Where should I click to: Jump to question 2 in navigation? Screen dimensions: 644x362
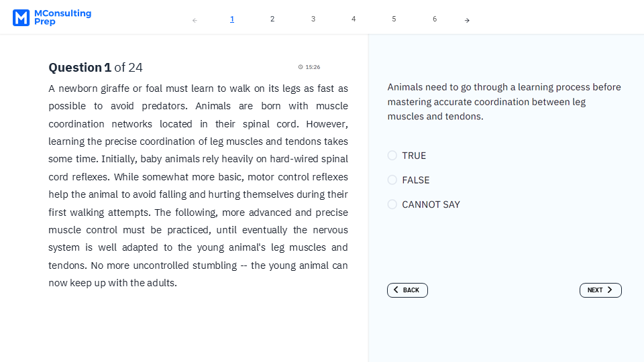pyautogui.click(x=272, y=19)
